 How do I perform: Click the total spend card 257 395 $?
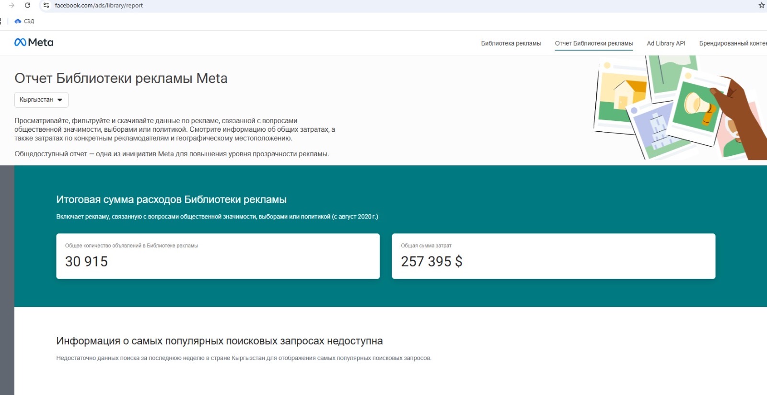coord(553,256)
